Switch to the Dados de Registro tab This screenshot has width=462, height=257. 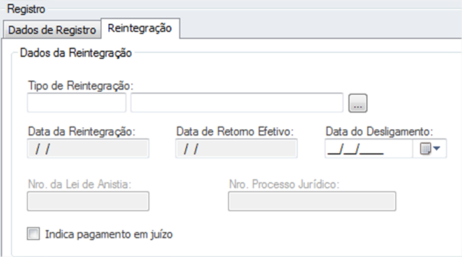(52, 30)
